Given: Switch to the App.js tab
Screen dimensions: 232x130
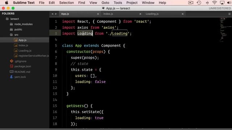Looking at the screenshot, I should point(65,14).
